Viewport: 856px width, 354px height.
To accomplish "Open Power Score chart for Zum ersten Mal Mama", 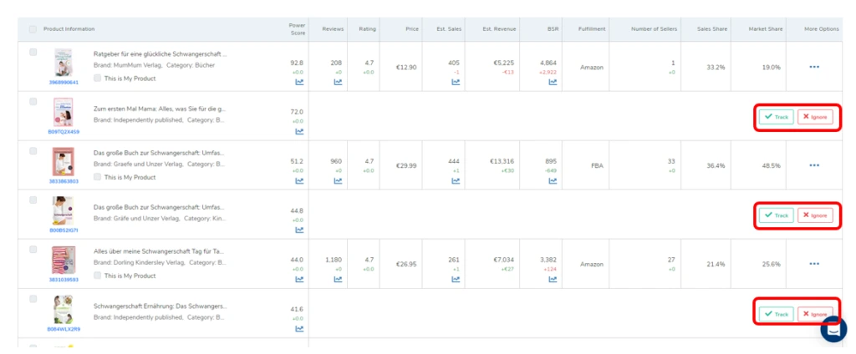I will (299, 131).
